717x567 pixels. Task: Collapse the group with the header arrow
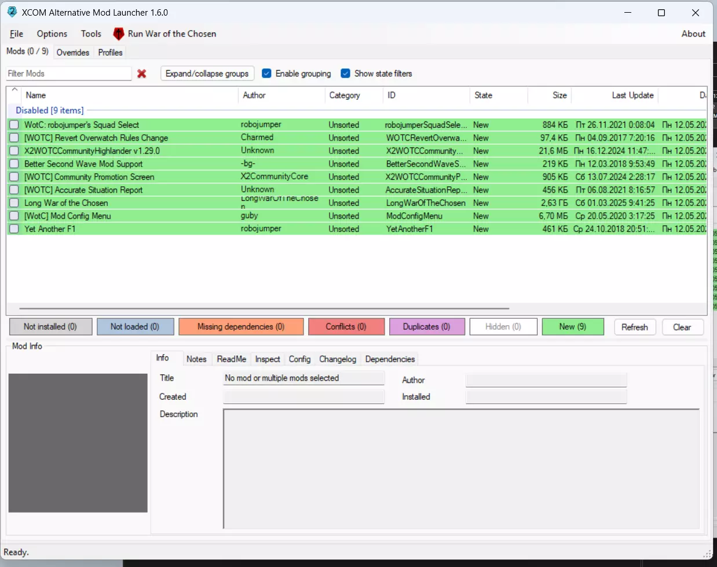tap(14, 90)
